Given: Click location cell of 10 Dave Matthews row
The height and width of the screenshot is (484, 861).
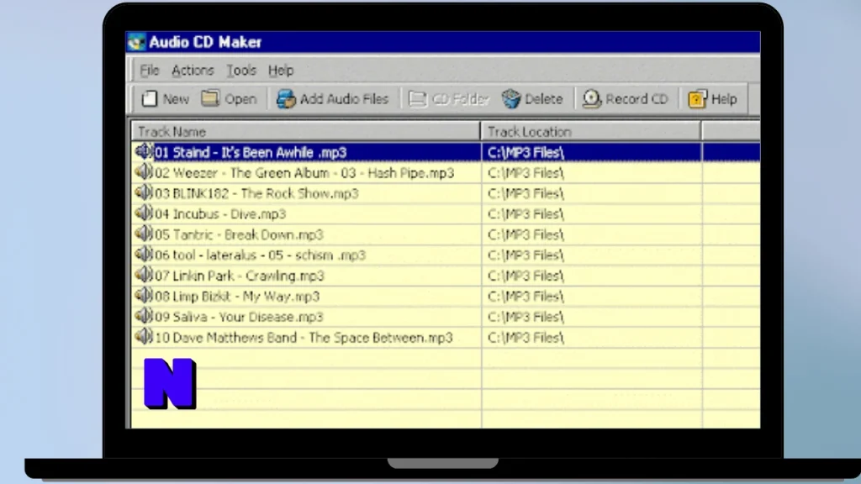Looking at the screenshot, I should click(592, 338).
